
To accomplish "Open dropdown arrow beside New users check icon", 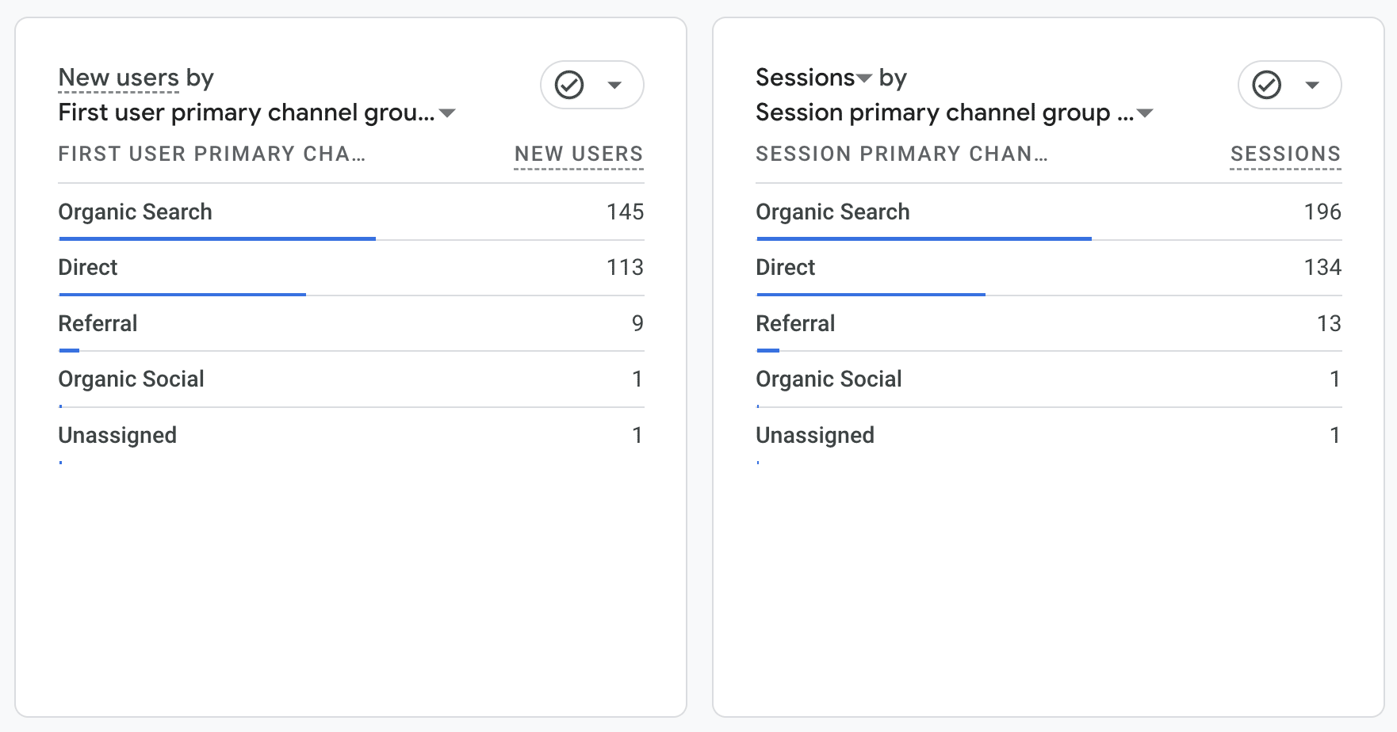I will 614,85.
